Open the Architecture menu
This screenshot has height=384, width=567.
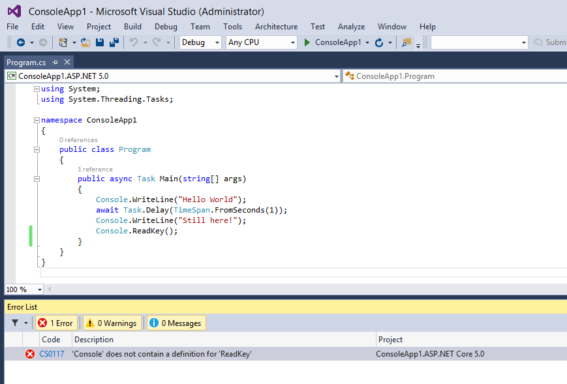[276, 27]
